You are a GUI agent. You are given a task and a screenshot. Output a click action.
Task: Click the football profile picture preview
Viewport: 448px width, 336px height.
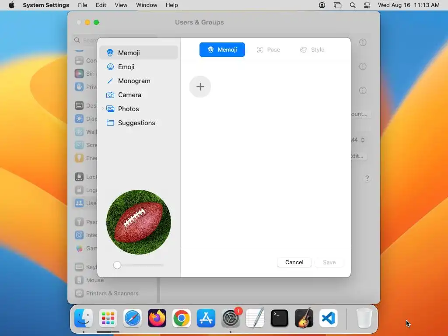tap(139, 222)
